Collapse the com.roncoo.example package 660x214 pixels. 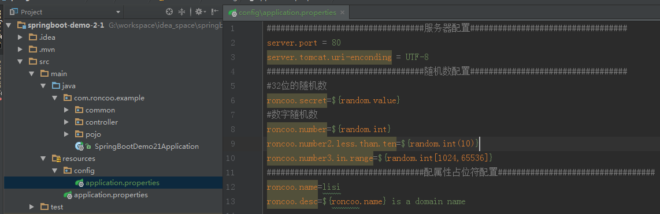point(55,98)
